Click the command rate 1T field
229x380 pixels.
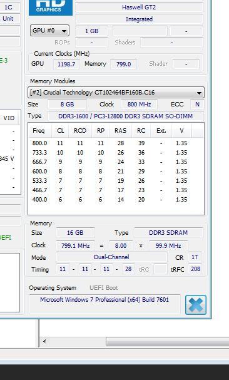point(195,257)
